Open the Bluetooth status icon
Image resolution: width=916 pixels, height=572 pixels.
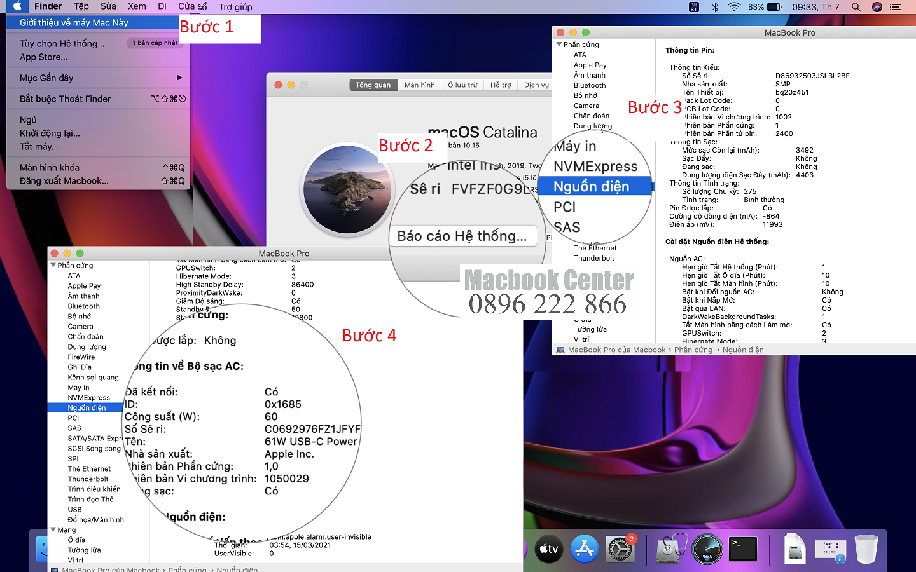pyautogui.click(x=715, y=7)
